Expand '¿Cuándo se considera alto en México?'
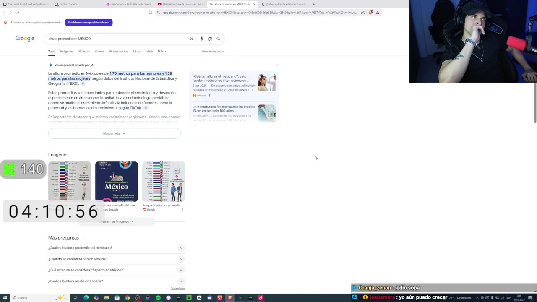Viewport: 537px width, 302px height. click(x=116, y=259)
